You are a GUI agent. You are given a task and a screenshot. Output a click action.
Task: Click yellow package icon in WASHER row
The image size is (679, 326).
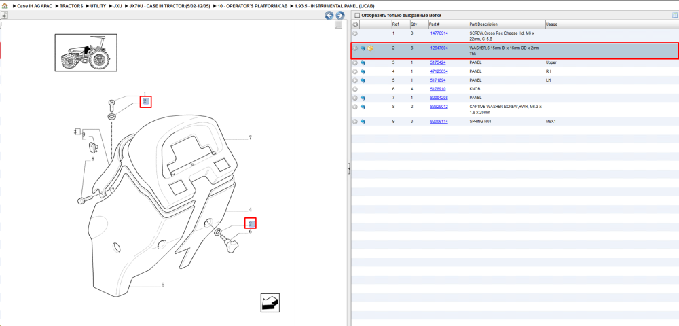pos(371,48)
